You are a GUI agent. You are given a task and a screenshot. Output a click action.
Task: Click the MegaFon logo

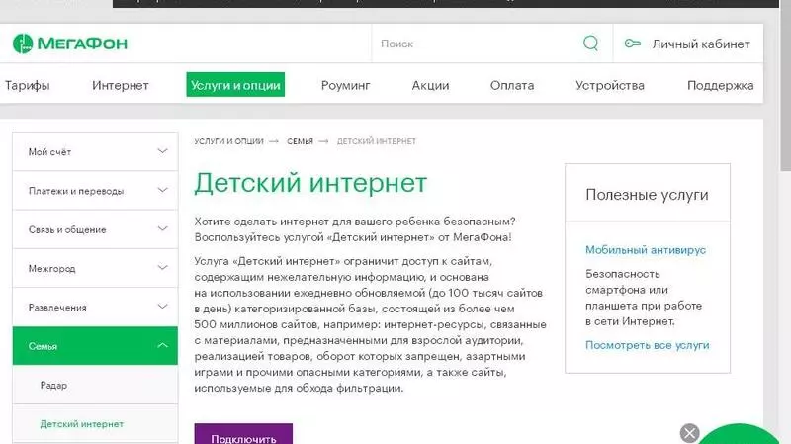point(70,44)
